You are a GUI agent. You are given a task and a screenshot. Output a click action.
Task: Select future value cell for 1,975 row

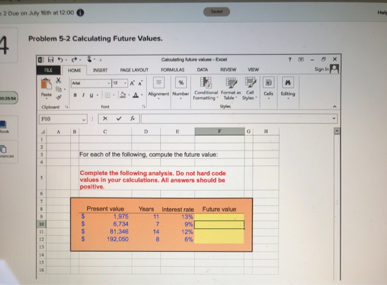[x=219, y=217]
